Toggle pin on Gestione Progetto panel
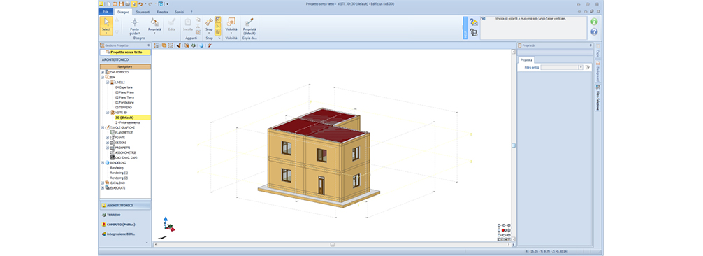703x256 pixels. (148, 45)
